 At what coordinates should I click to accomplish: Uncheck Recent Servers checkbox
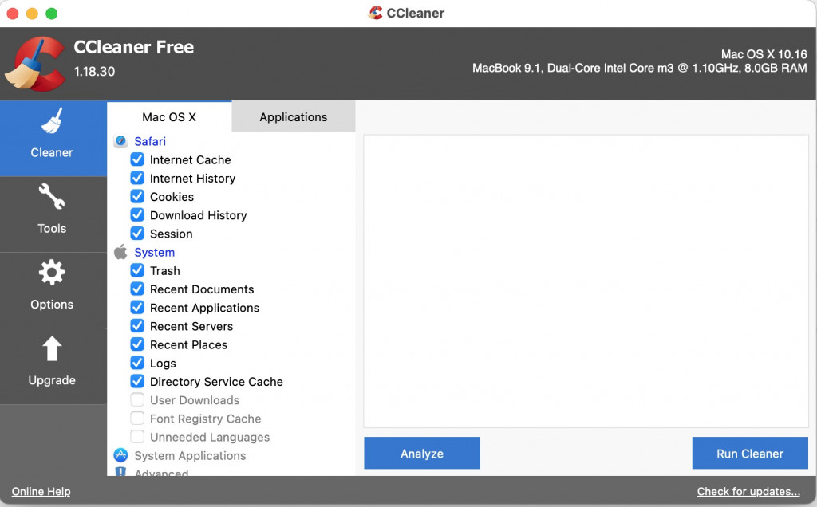pos(137,326)
